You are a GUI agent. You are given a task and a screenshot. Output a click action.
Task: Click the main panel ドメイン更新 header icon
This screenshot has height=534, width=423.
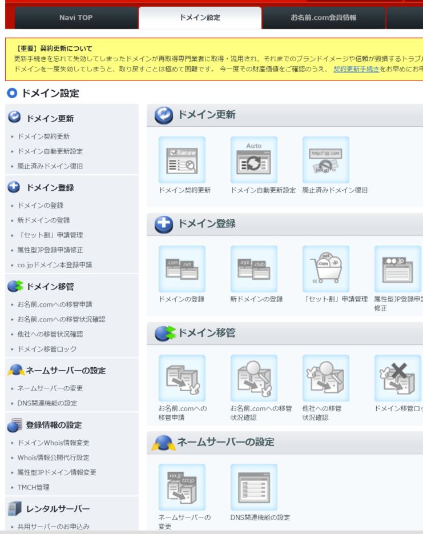coord(164,115)
